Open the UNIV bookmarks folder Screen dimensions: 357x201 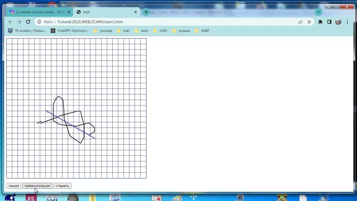coord(160,31)
